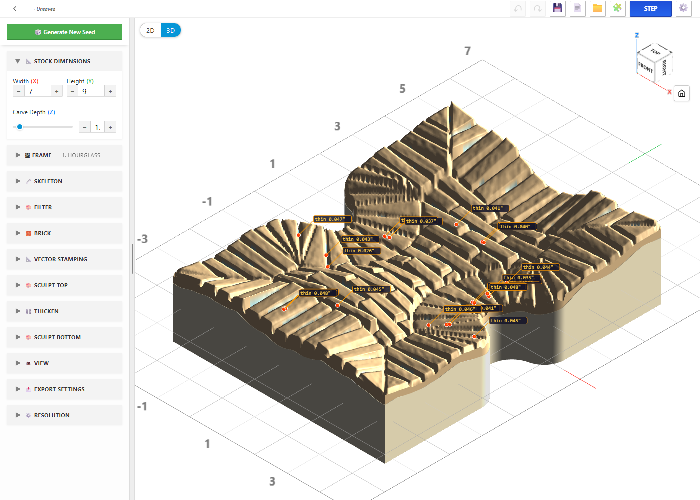The image size is (700, 500).
Task: Open settings gear icon in the top toolbar
Action: 683,9
